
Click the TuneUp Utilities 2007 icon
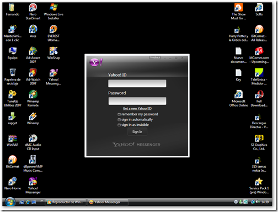12,98
